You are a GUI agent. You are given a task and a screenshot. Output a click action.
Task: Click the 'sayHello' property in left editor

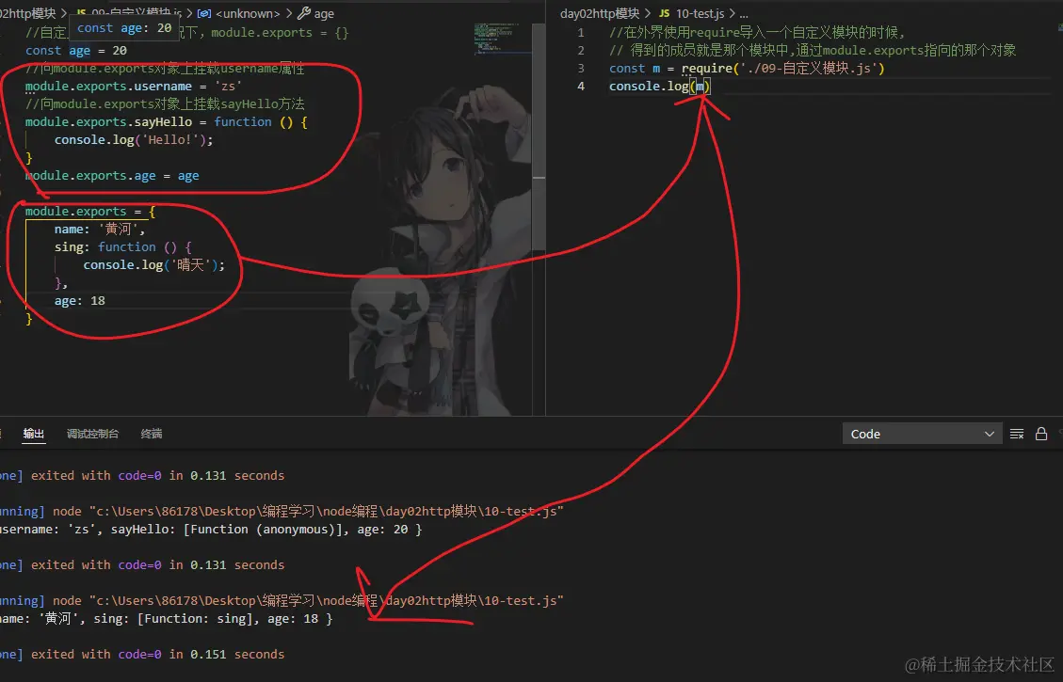(164, 122)
